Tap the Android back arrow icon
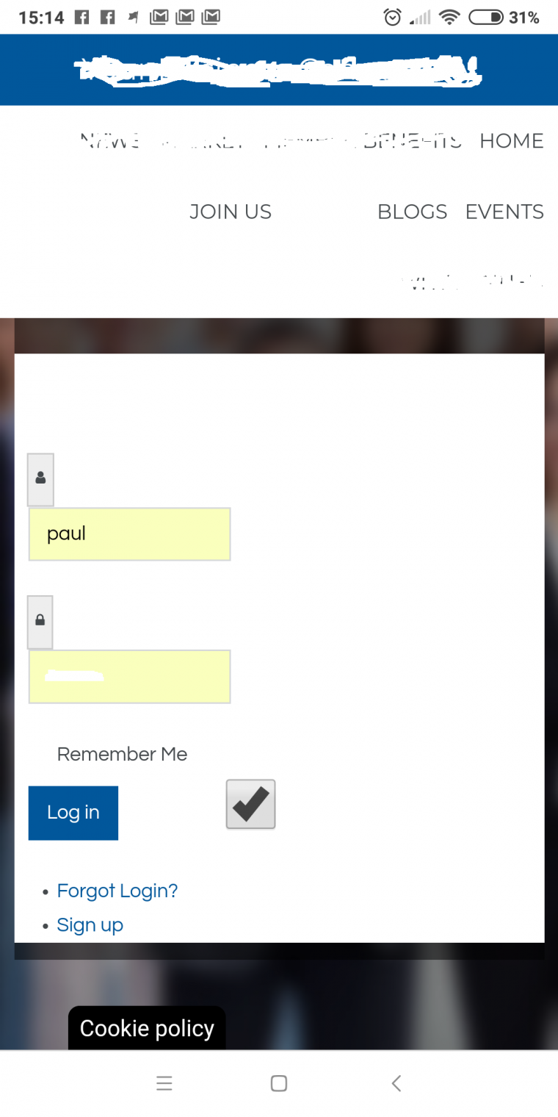 coord(396,1083)
